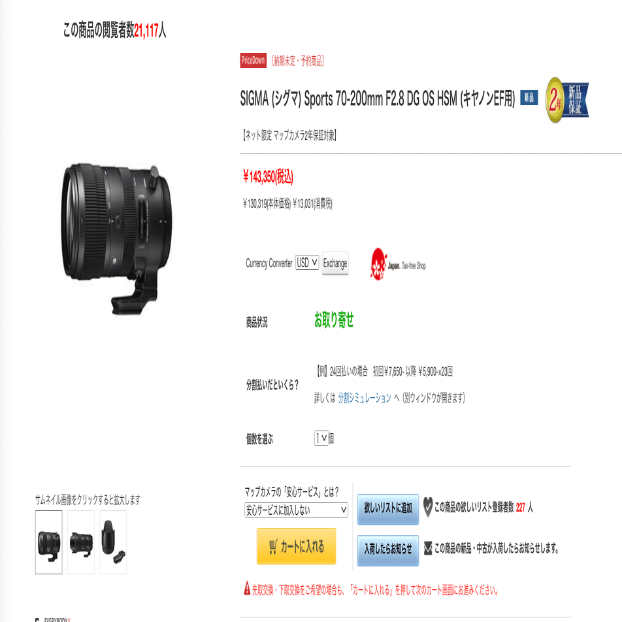The width and height of the screenshot is (622, 622).
Task: Select the second lens thumbnail
Action: [x=81, y=542]
